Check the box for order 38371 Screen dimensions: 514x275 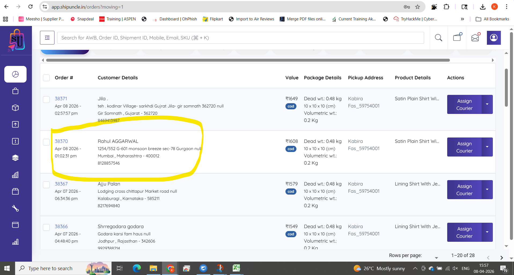(46, 99)
